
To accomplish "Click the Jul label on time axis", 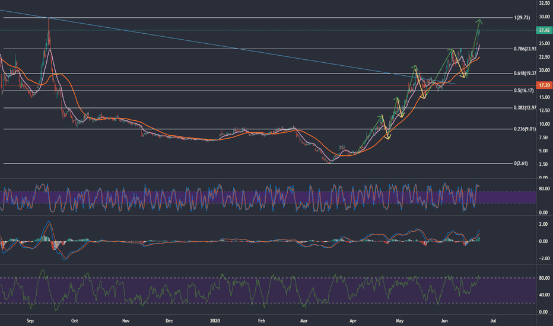I will pos(494,321).
